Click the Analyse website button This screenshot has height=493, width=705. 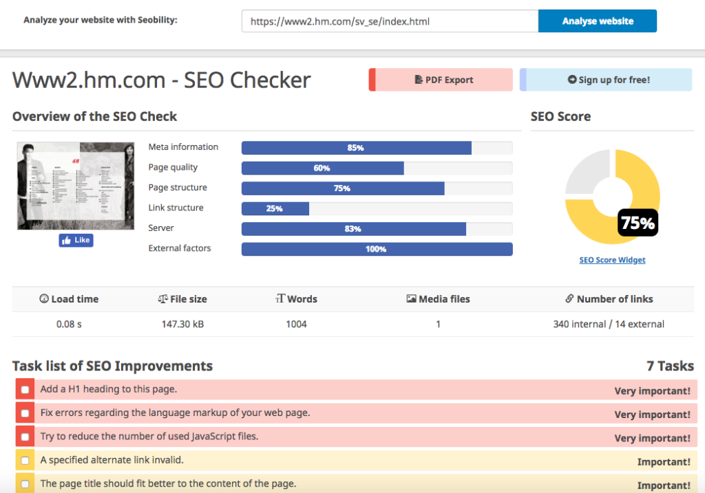(x=598, y=21)
